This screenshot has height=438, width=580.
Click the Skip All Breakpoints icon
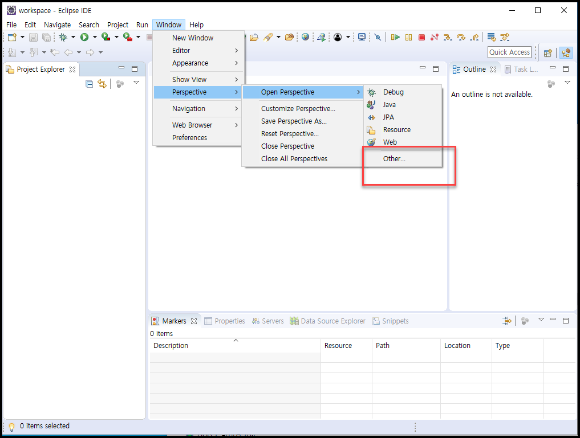coord(378,37)
